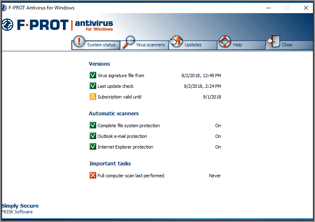
Task: Click the update time 8/2/2018, 2:24 PM
Action: coord(202,86)
